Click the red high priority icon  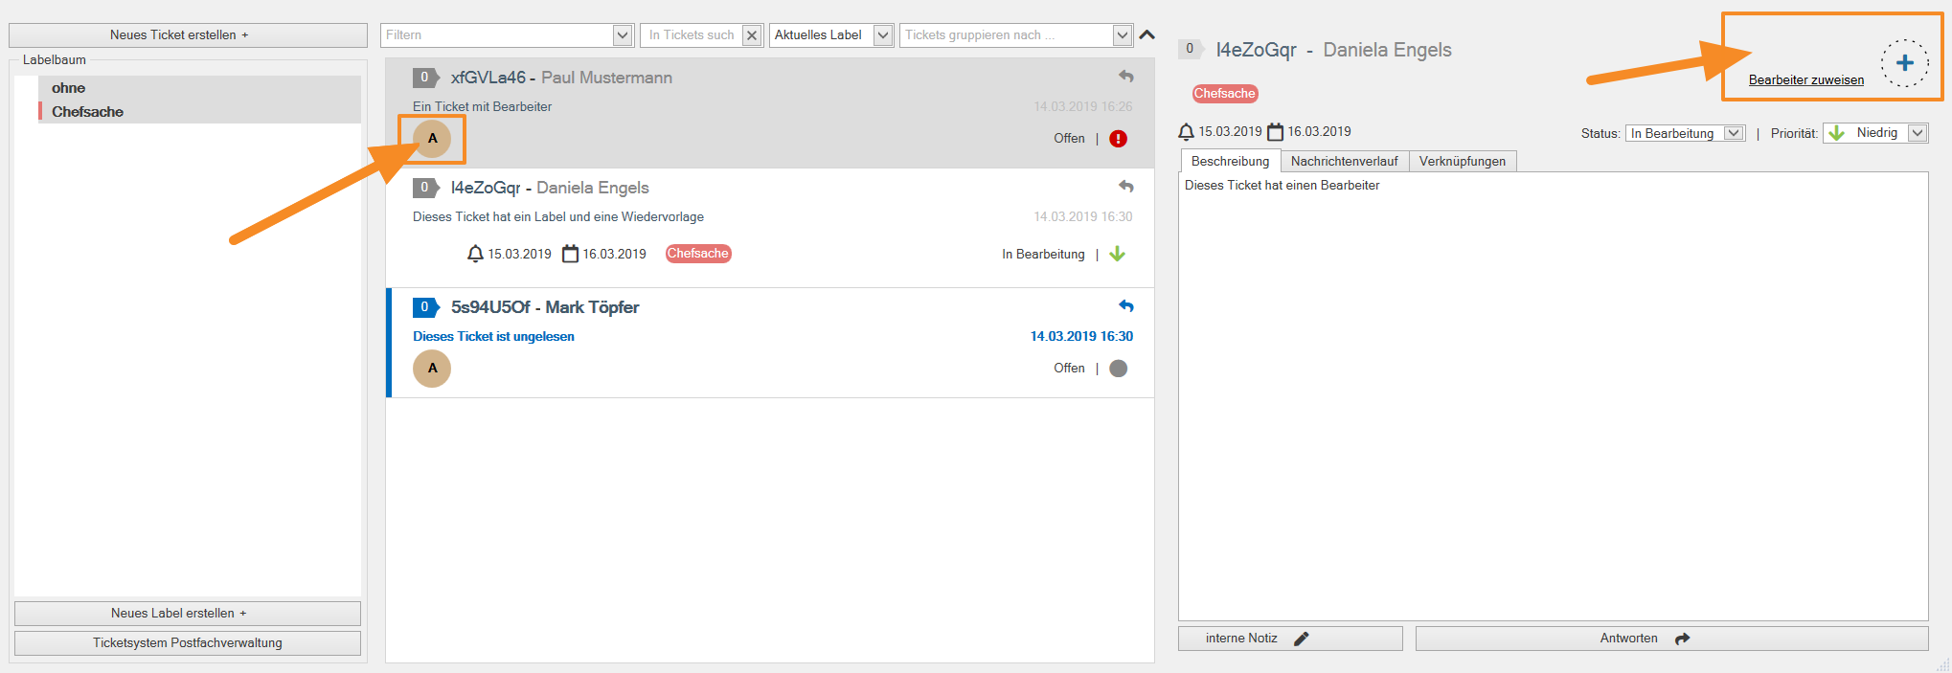pyautogui.click(x=1118, y=139)
